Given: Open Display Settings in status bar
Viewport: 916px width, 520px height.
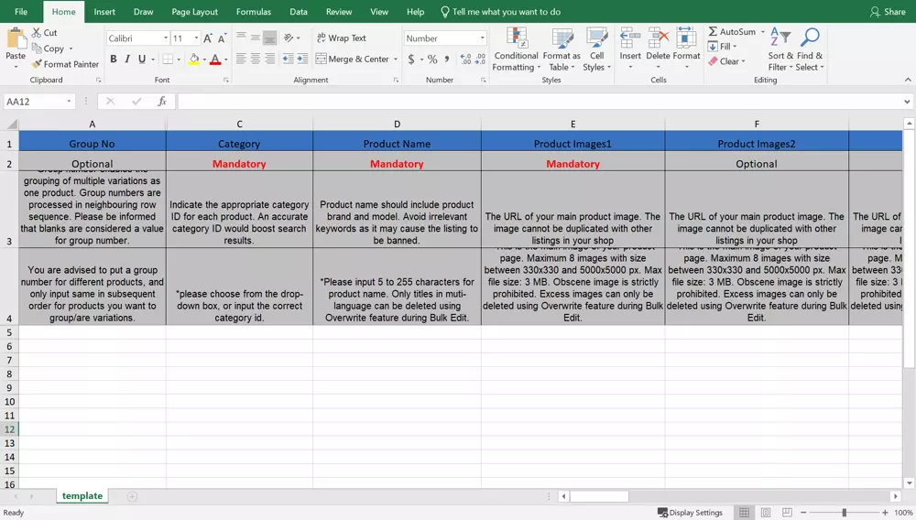Looking at the screenshot, I should [x=690, y=513].
